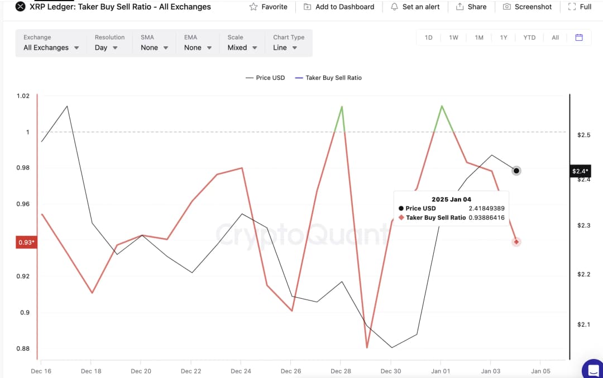Click the Share icon
The image size is (603, 378).
tap(460, 7)
